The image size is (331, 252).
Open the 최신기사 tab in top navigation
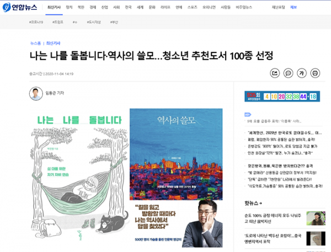55,8
